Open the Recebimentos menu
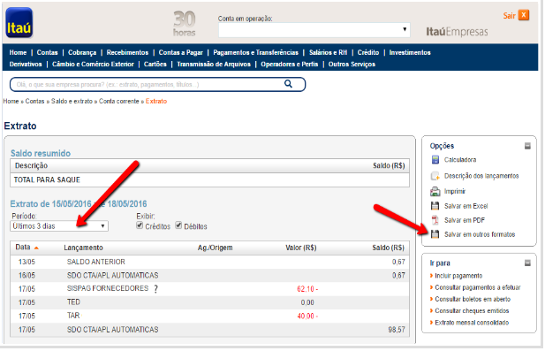Viewport: 545px width, 351px height. point(127,52)
